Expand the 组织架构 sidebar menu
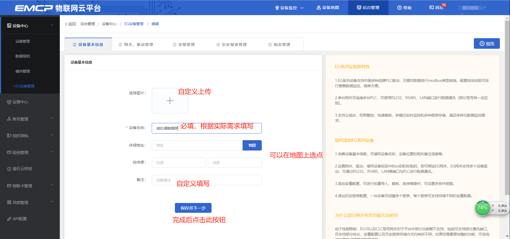Viewport: 510px width, 239px height. (52, 135)
